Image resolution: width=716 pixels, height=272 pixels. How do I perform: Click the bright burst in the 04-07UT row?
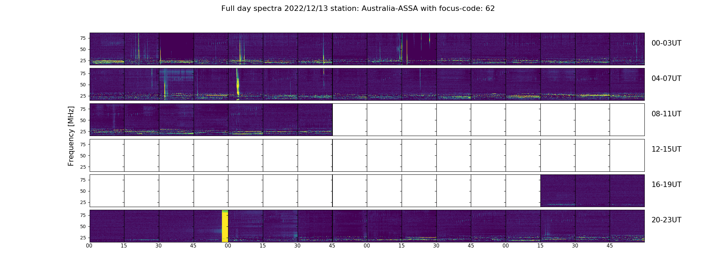[x=238, y=84]
